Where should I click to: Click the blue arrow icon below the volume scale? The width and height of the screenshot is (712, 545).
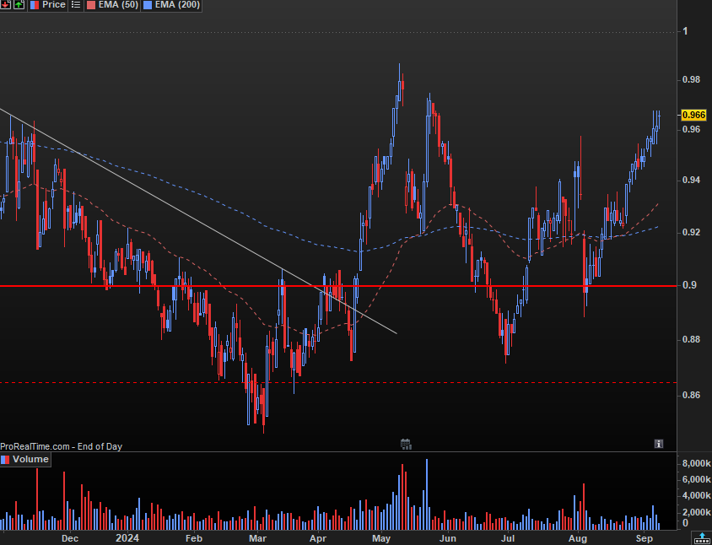click(703, 538)
